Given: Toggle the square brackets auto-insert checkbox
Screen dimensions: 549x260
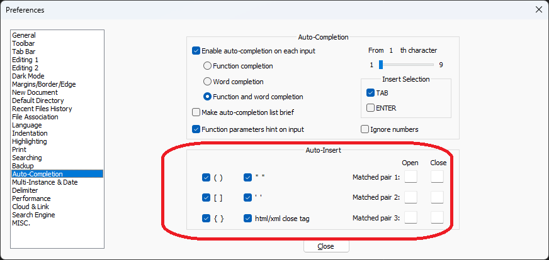Looking at the screenshot, I should (206, 198).
